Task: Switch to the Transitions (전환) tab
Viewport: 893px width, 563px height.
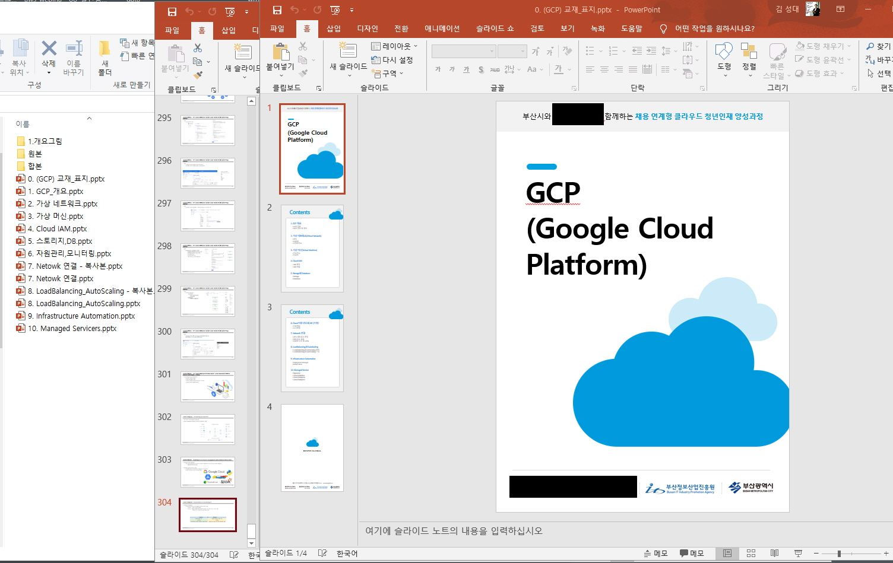Action: [401, 28]
